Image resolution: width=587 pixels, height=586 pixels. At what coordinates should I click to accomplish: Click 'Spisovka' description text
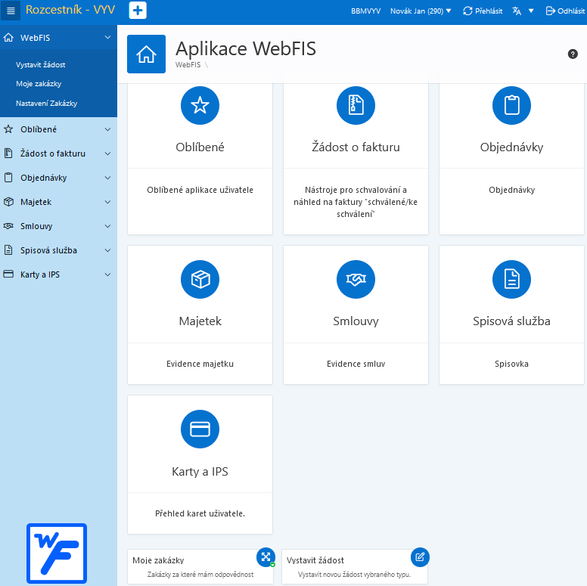coord(511,364)
